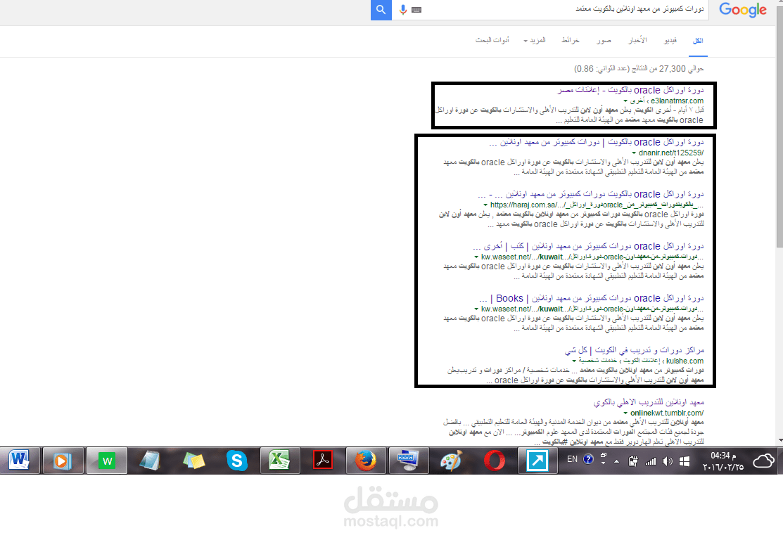This screenshot has height=540, width=783.
Task: Switch to the فيديو (Videos) tab
Action: 670,40
